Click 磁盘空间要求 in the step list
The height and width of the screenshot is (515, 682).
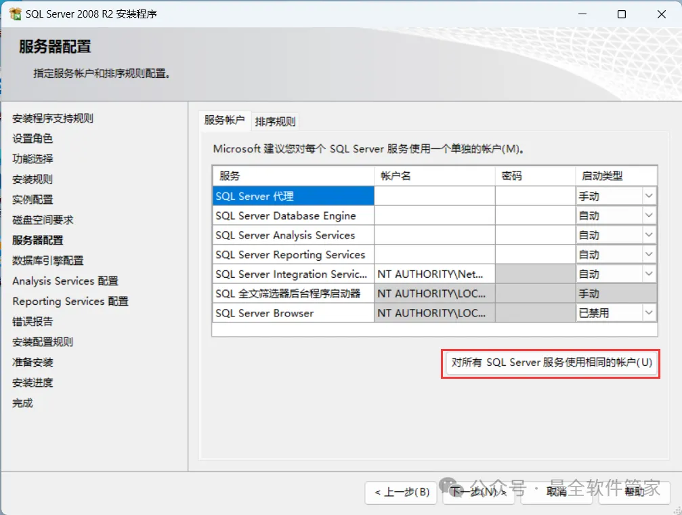click(x=43, y=220)
